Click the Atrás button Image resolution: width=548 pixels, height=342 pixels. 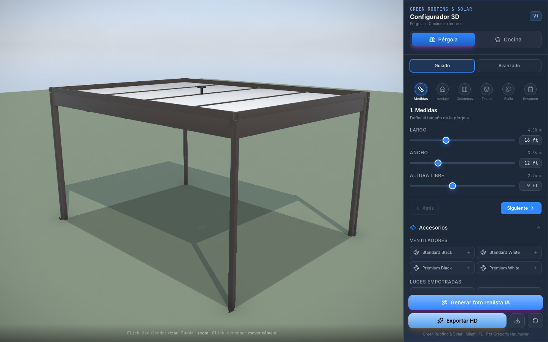(x=424, y=208)
